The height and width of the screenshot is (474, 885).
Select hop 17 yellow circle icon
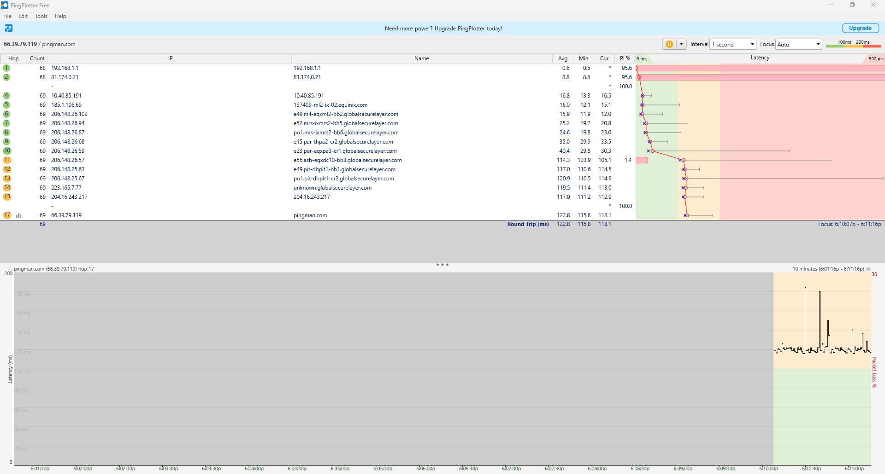coord(7,215)
